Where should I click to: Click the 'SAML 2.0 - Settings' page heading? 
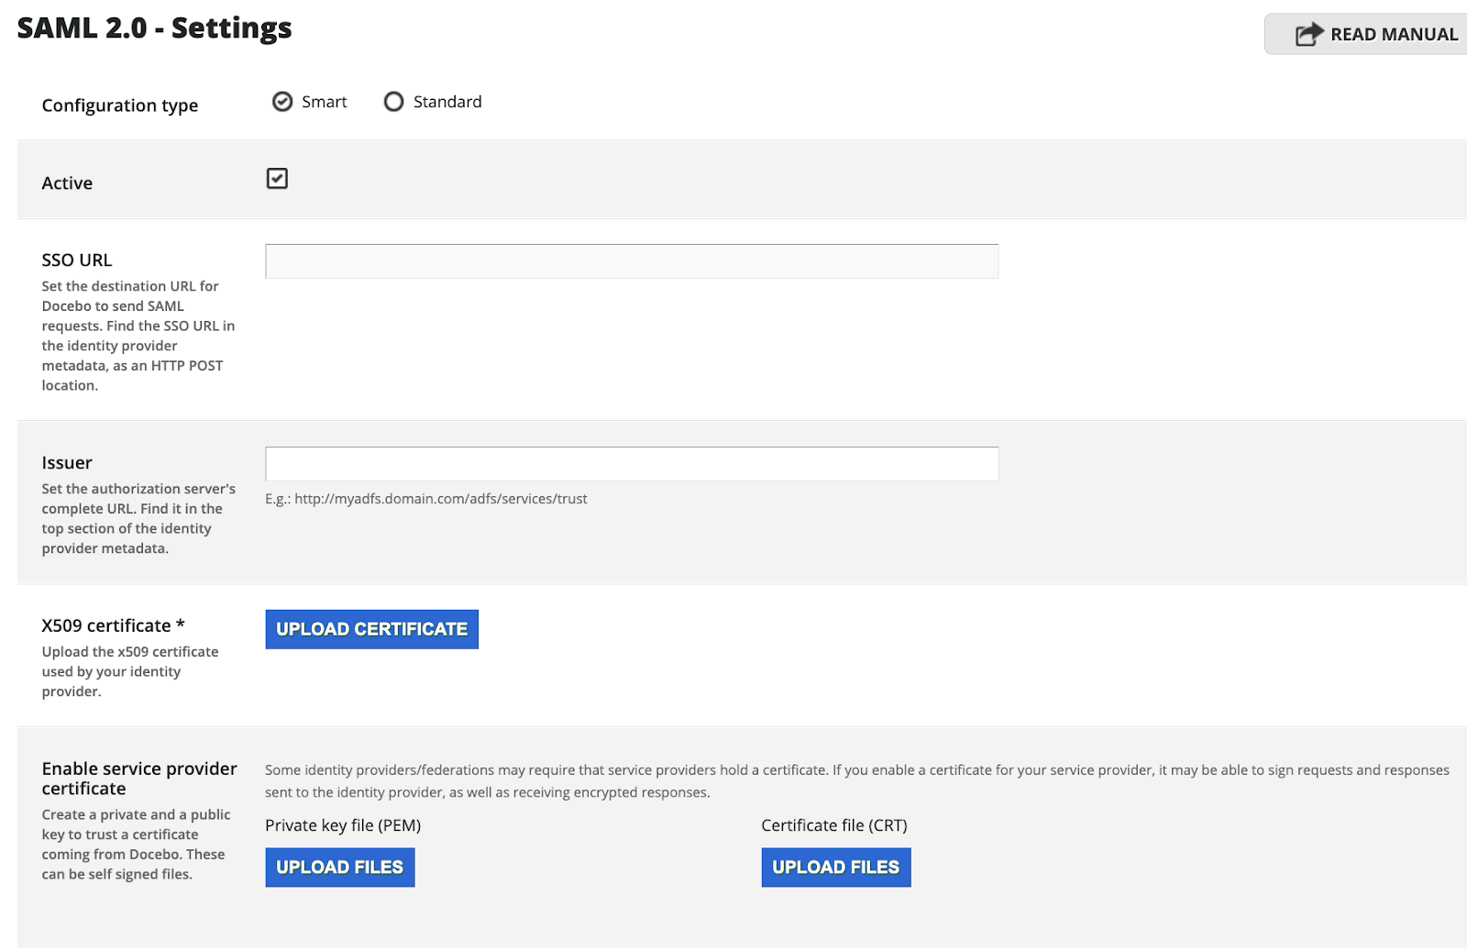pos(154,28)
